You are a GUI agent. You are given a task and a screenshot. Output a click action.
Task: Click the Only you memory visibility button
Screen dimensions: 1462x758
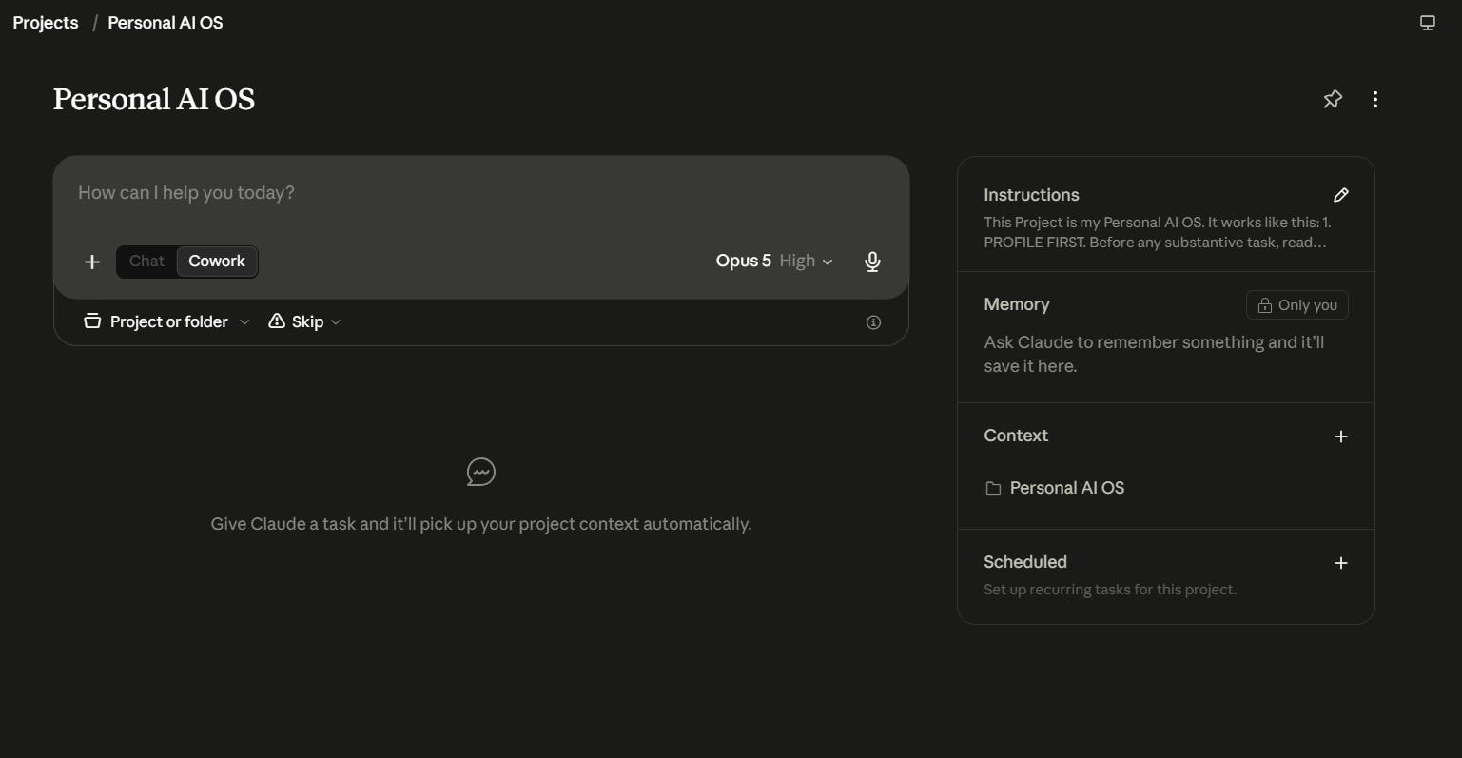tap(1297, 305)
